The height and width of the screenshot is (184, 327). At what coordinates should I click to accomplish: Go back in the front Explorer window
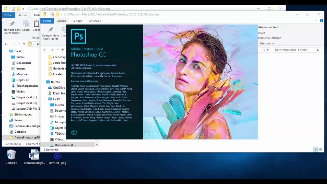(x=45, y=50)
